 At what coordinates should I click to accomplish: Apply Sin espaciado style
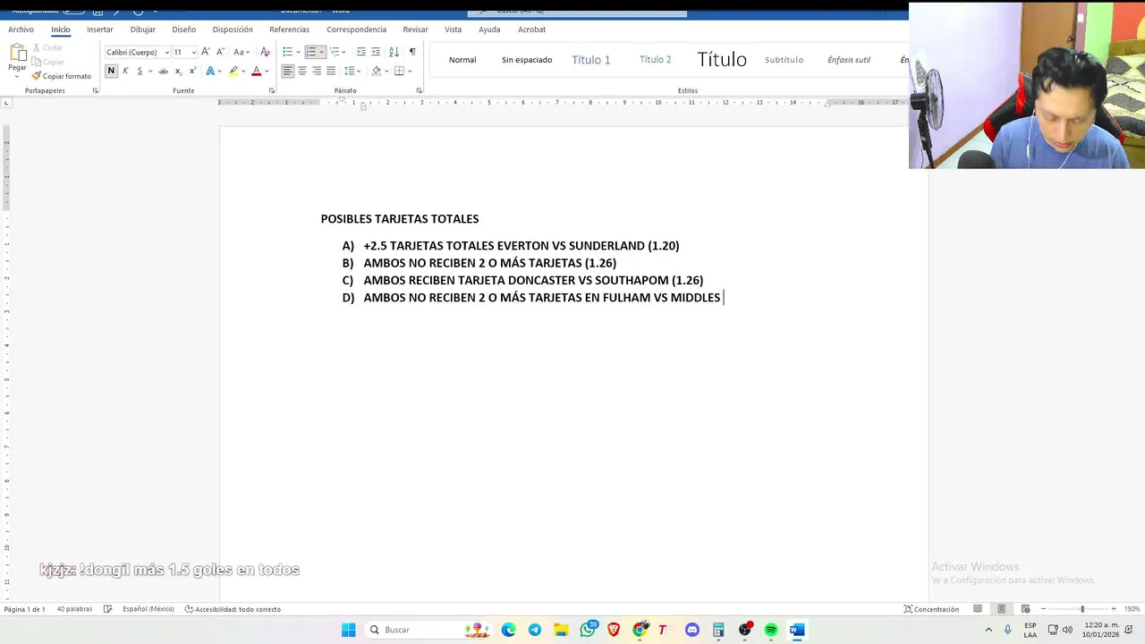coord(527,60)
